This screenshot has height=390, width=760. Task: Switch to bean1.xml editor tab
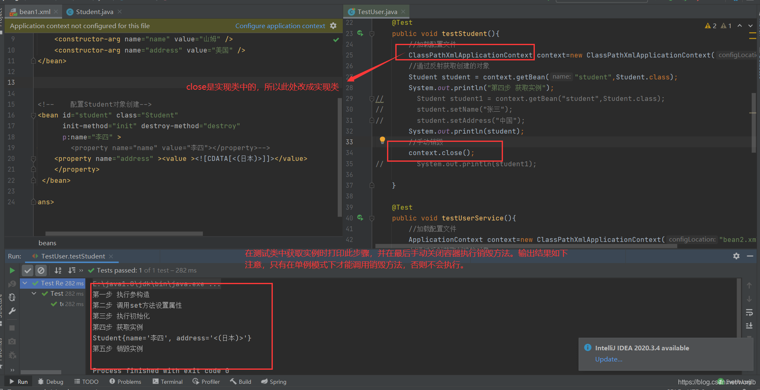coord(35,12)
